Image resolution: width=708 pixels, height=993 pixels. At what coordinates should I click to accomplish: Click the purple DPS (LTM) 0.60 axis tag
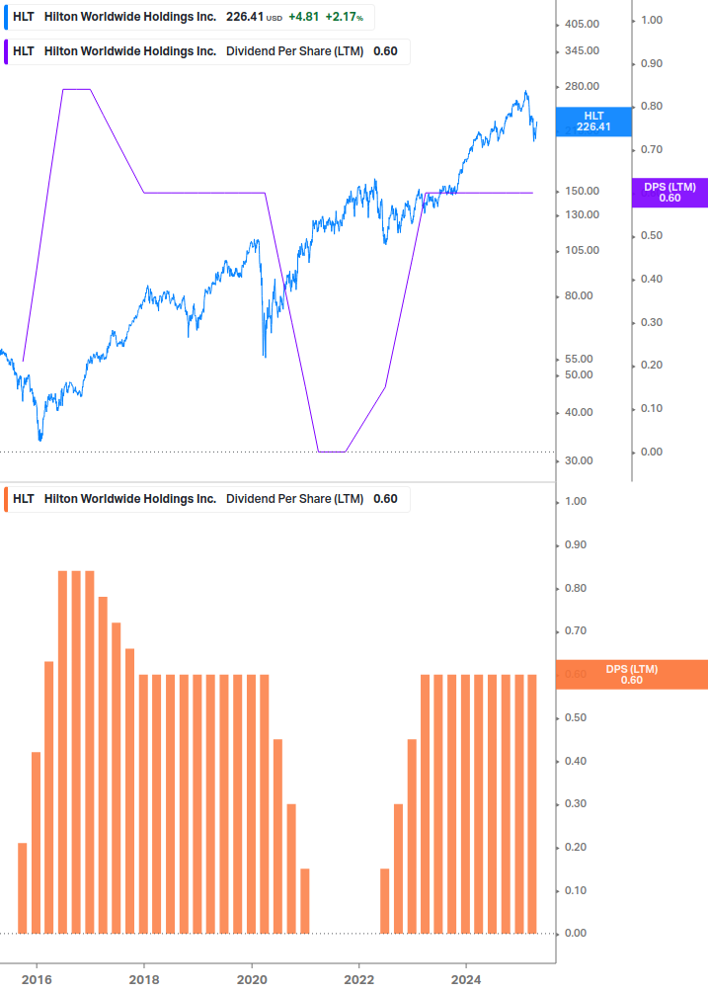tap(669, 193)
